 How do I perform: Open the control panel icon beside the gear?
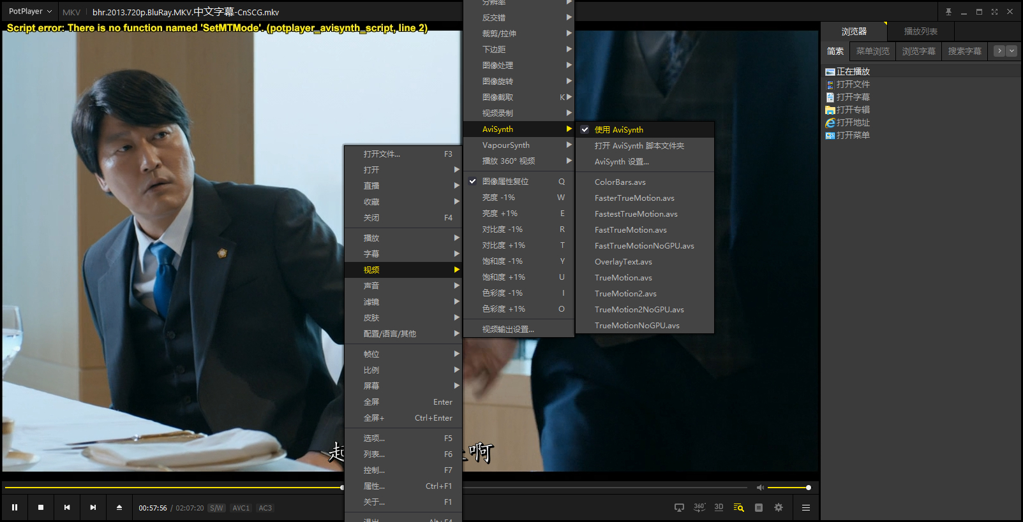tap(759, 507)
